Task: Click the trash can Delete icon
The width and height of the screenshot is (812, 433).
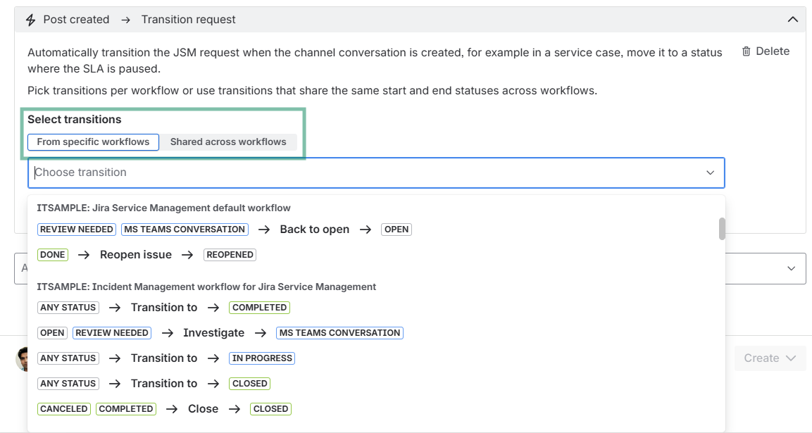Action: click(x=746, y=51)
